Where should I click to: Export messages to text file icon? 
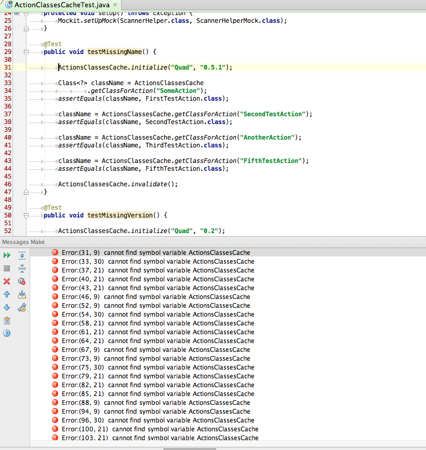click(x=7, y=321)
